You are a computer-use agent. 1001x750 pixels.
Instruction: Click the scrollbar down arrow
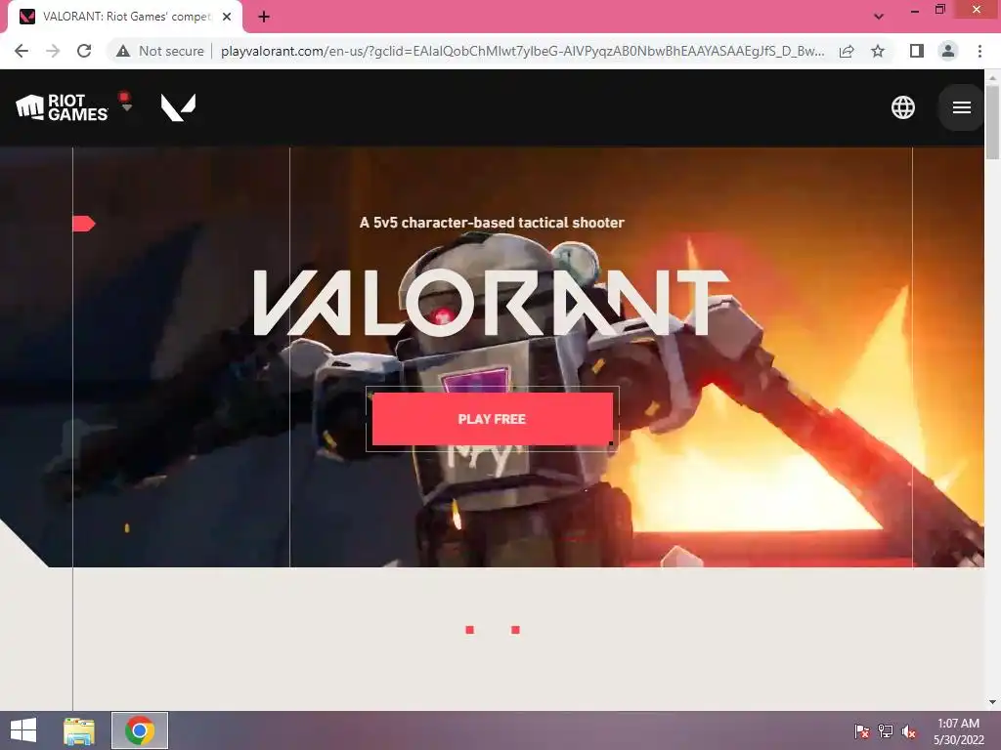click(x=992, y=702)
